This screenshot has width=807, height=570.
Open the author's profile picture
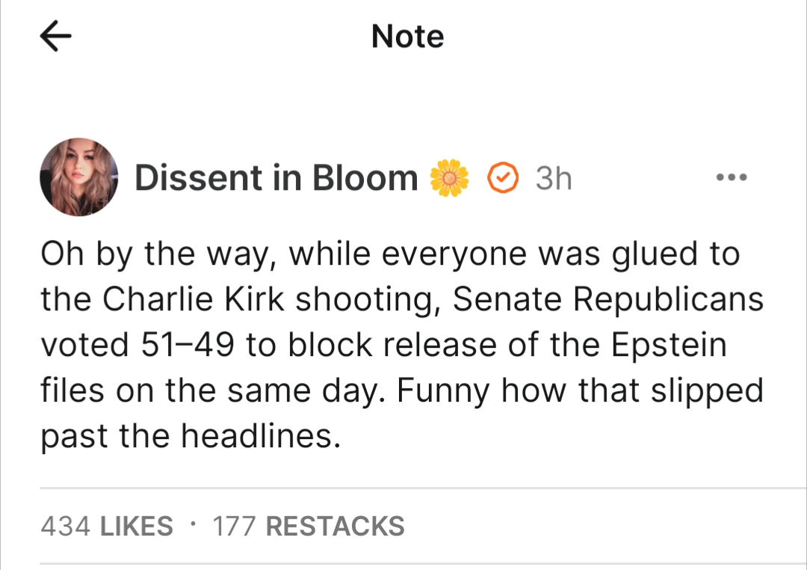[x=78, y=177]
